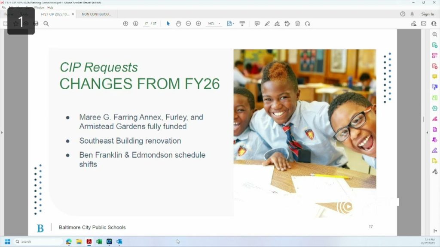Collapse the right tools pane arrow
Viewport: 440px width, 247px height.
tap(428, 133)
